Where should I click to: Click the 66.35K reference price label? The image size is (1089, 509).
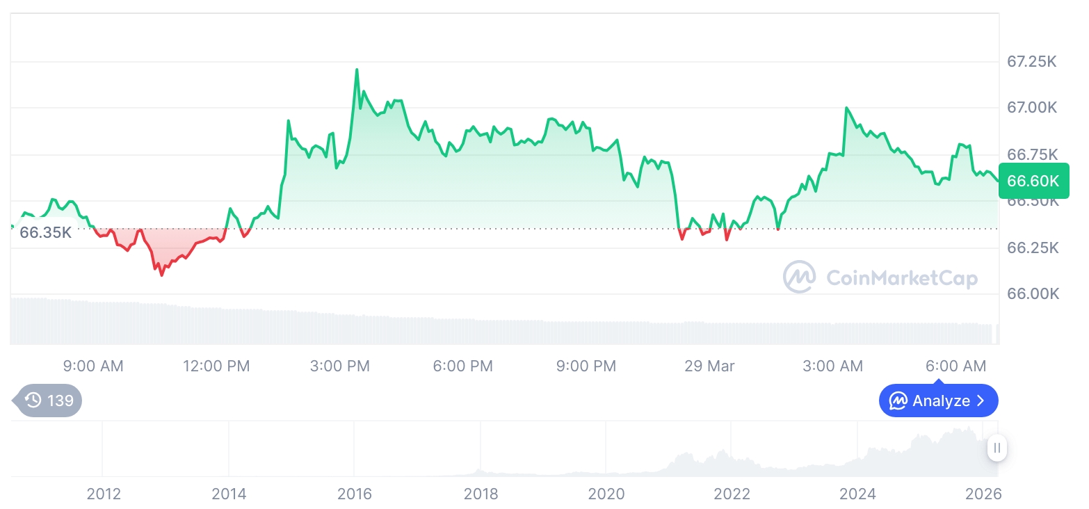pos(45,233)
